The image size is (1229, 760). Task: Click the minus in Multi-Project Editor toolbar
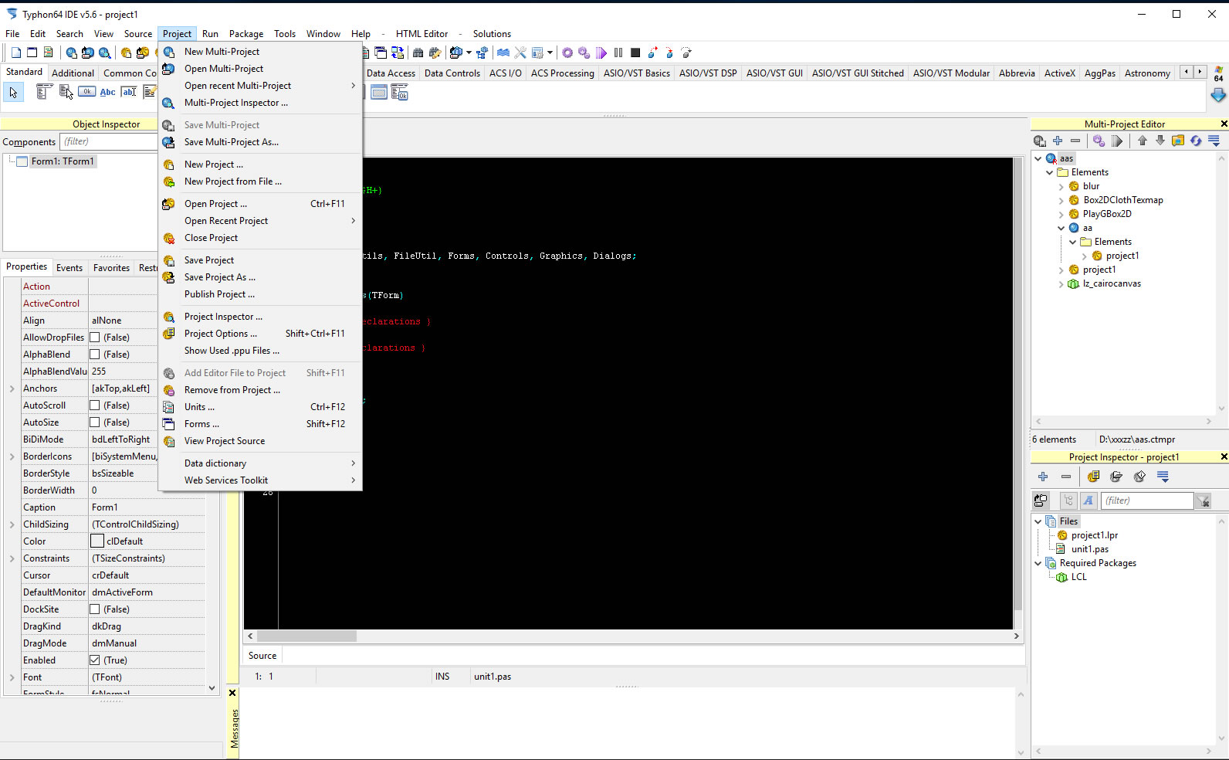coord(1075,141)
